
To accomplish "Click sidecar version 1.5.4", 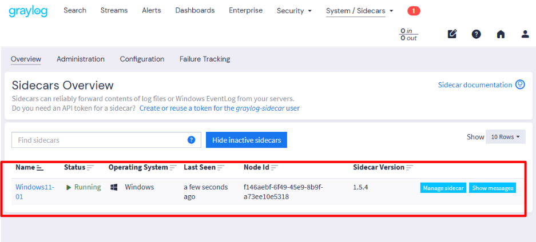I will [360, 187].
